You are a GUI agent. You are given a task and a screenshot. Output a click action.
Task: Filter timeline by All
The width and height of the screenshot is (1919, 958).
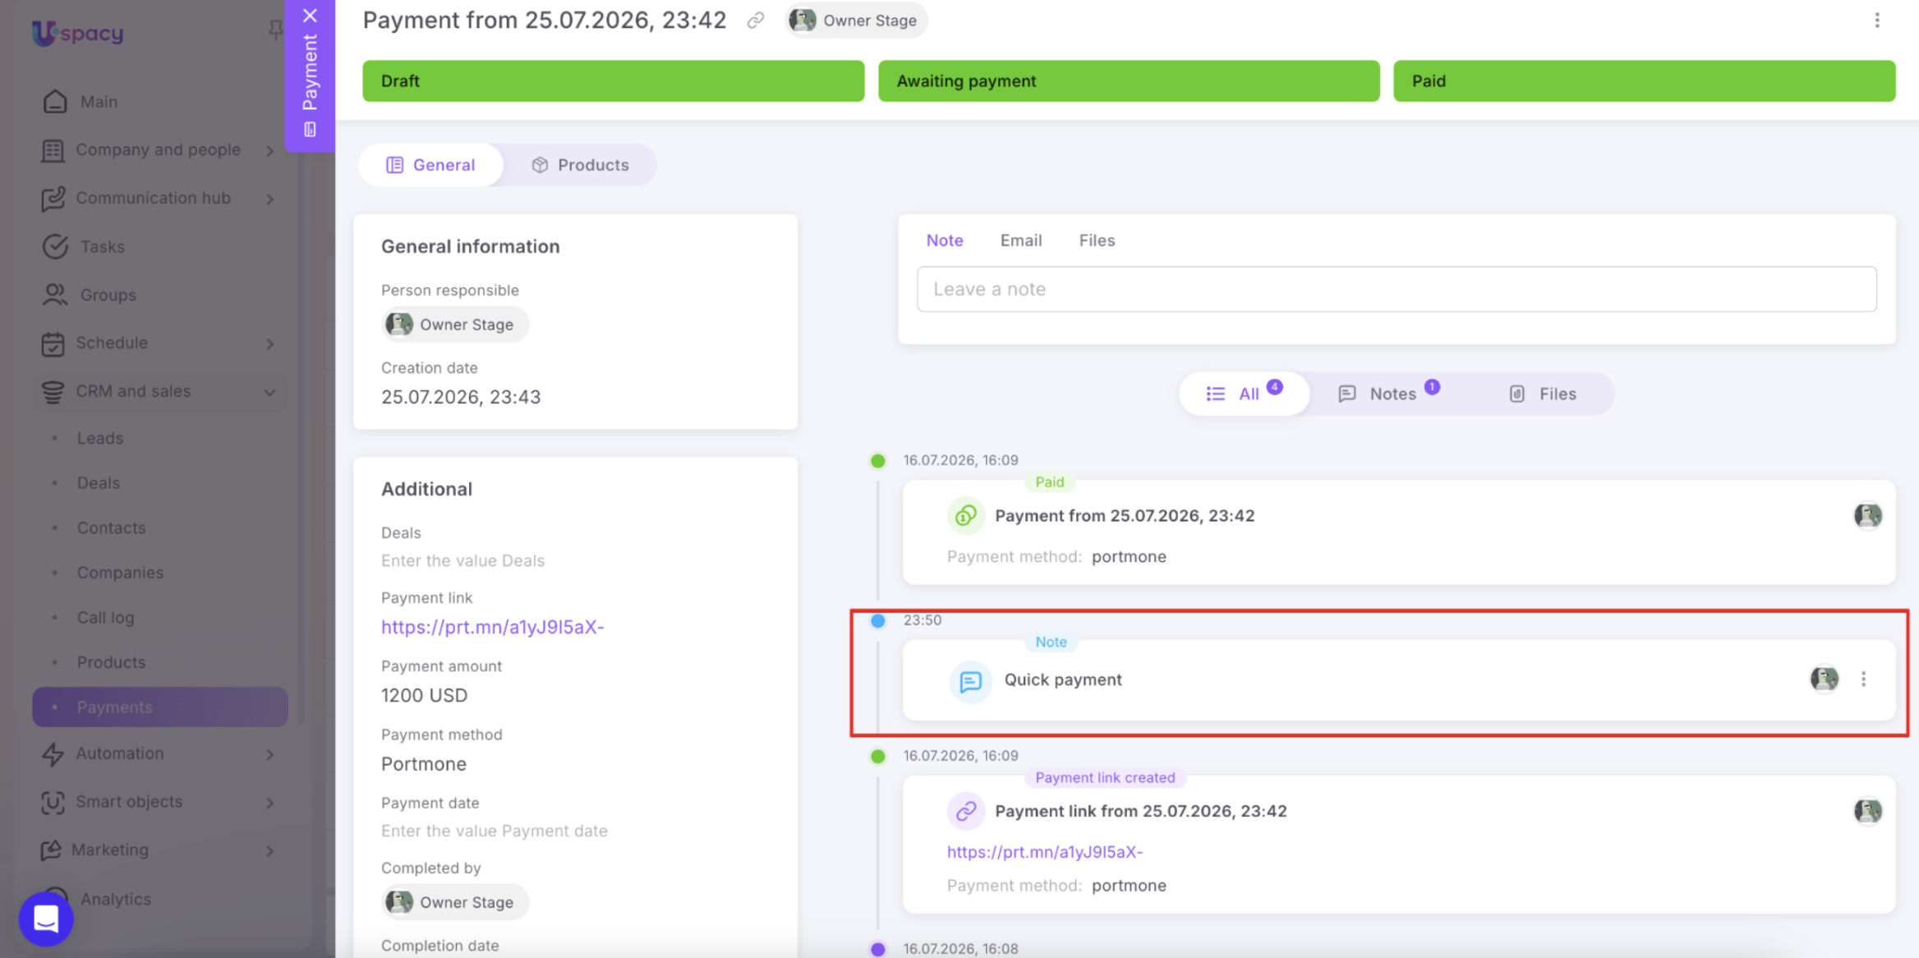pos(1244,394)
